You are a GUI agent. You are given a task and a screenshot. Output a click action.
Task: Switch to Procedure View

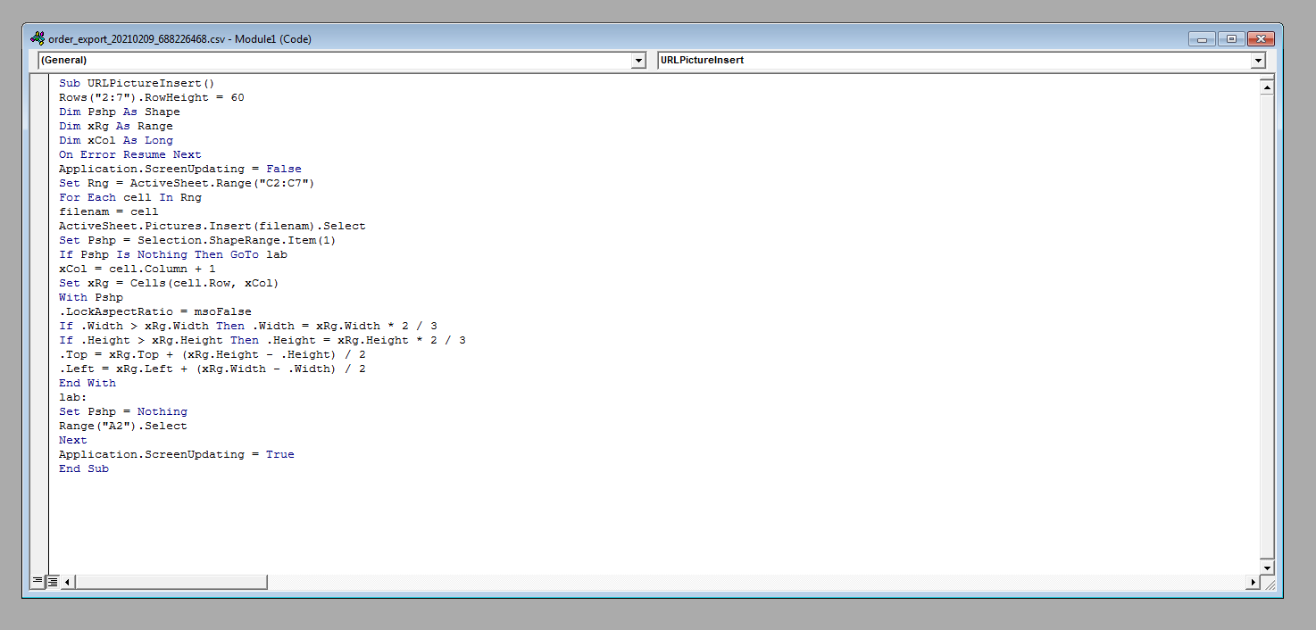[37, 582]
